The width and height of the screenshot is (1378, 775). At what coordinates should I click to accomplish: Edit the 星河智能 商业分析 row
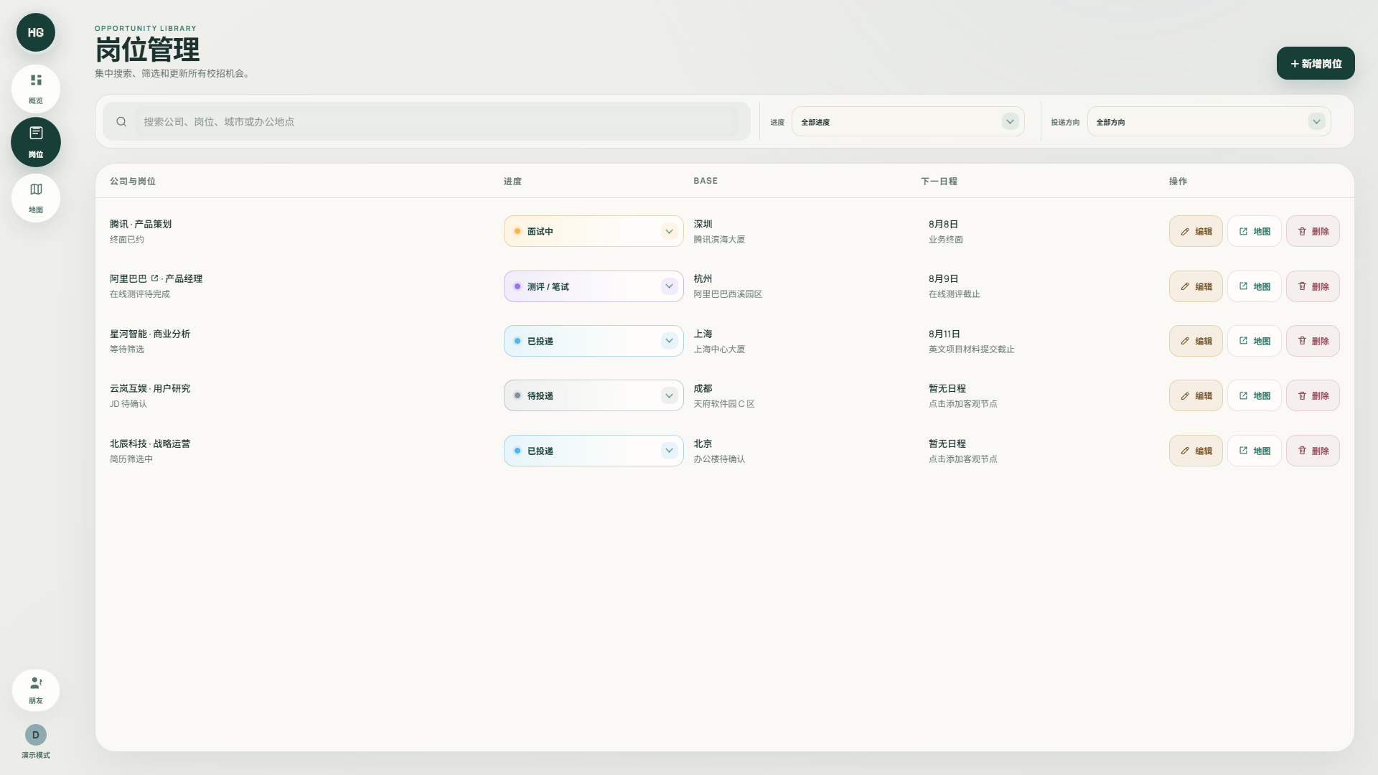(x=1196, y=341)
